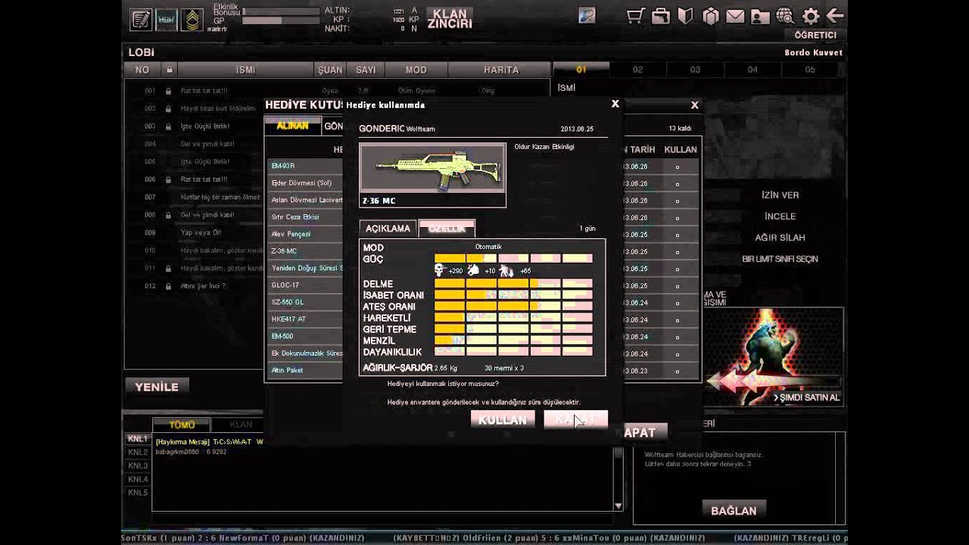The image size is (969, 545).
Task: Click AĞIR SİLAH option on right panel
Action: 780,238
